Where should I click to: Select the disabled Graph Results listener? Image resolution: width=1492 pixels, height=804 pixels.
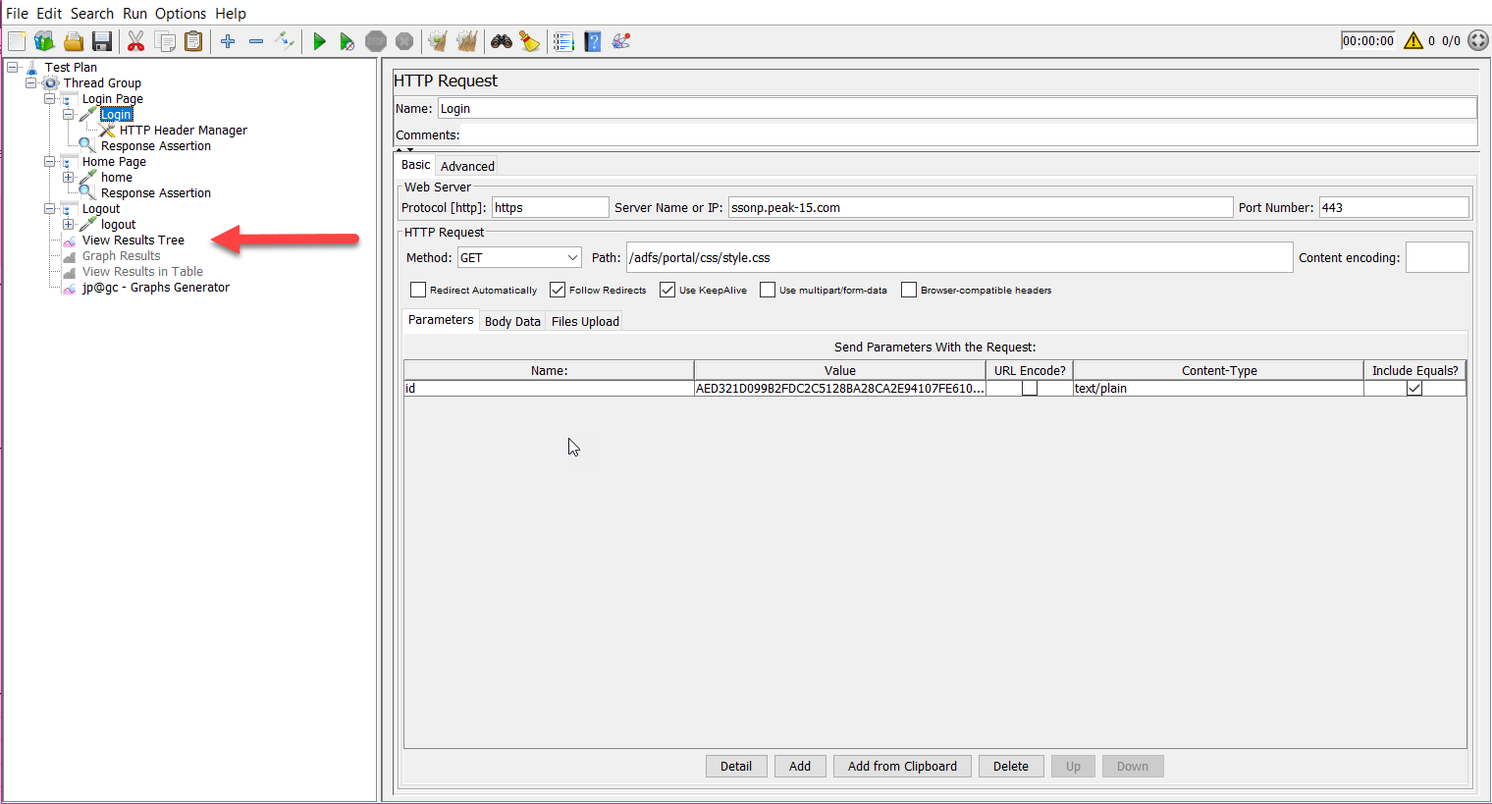coord(121,256)
